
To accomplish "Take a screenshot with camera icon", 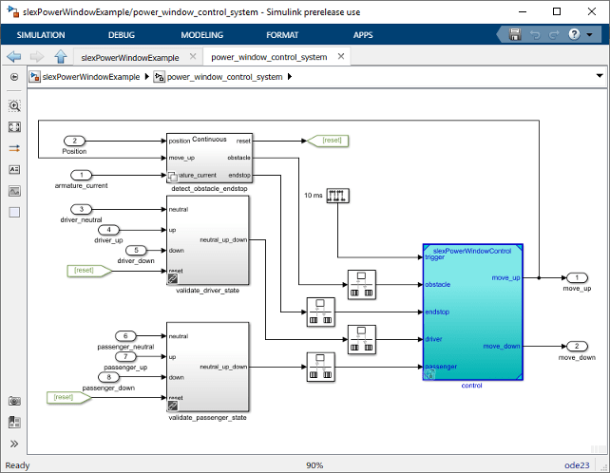I will click(x=14, y=401).
